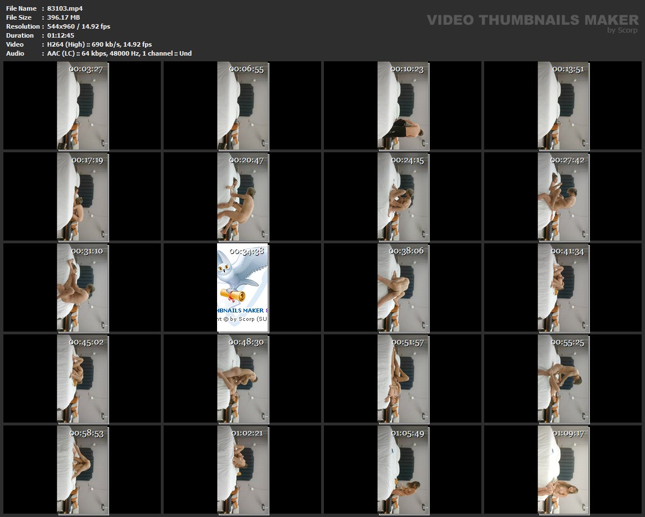Click the H264 video codec info line

pyautogui.click(x=100, y=44)
